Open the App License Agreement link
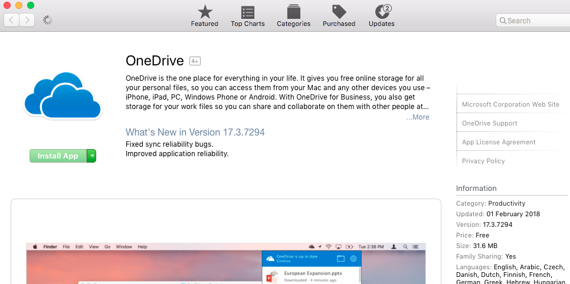The width and height of the screenshot is (570, 284). pyautogui.click(x=499, y=142)
